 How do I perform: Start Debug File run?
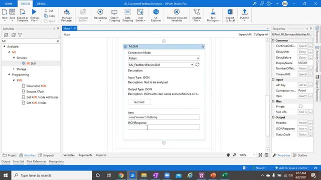point(34,15)
